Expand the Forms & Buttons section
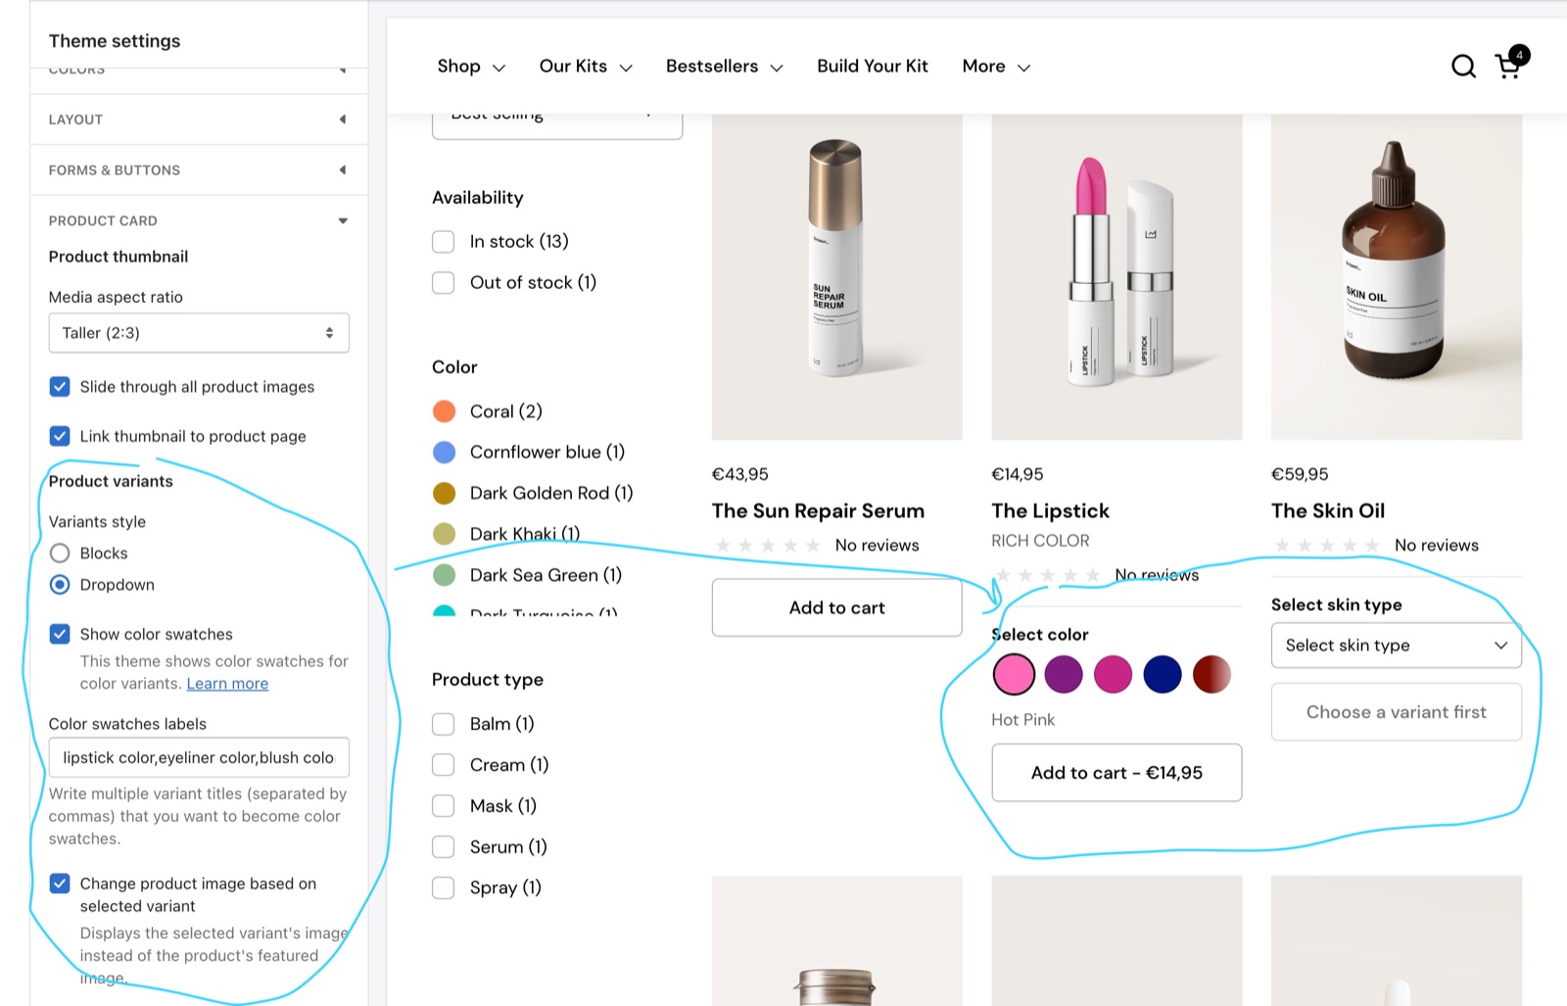 pyautogui.click(x=199, y=170)
